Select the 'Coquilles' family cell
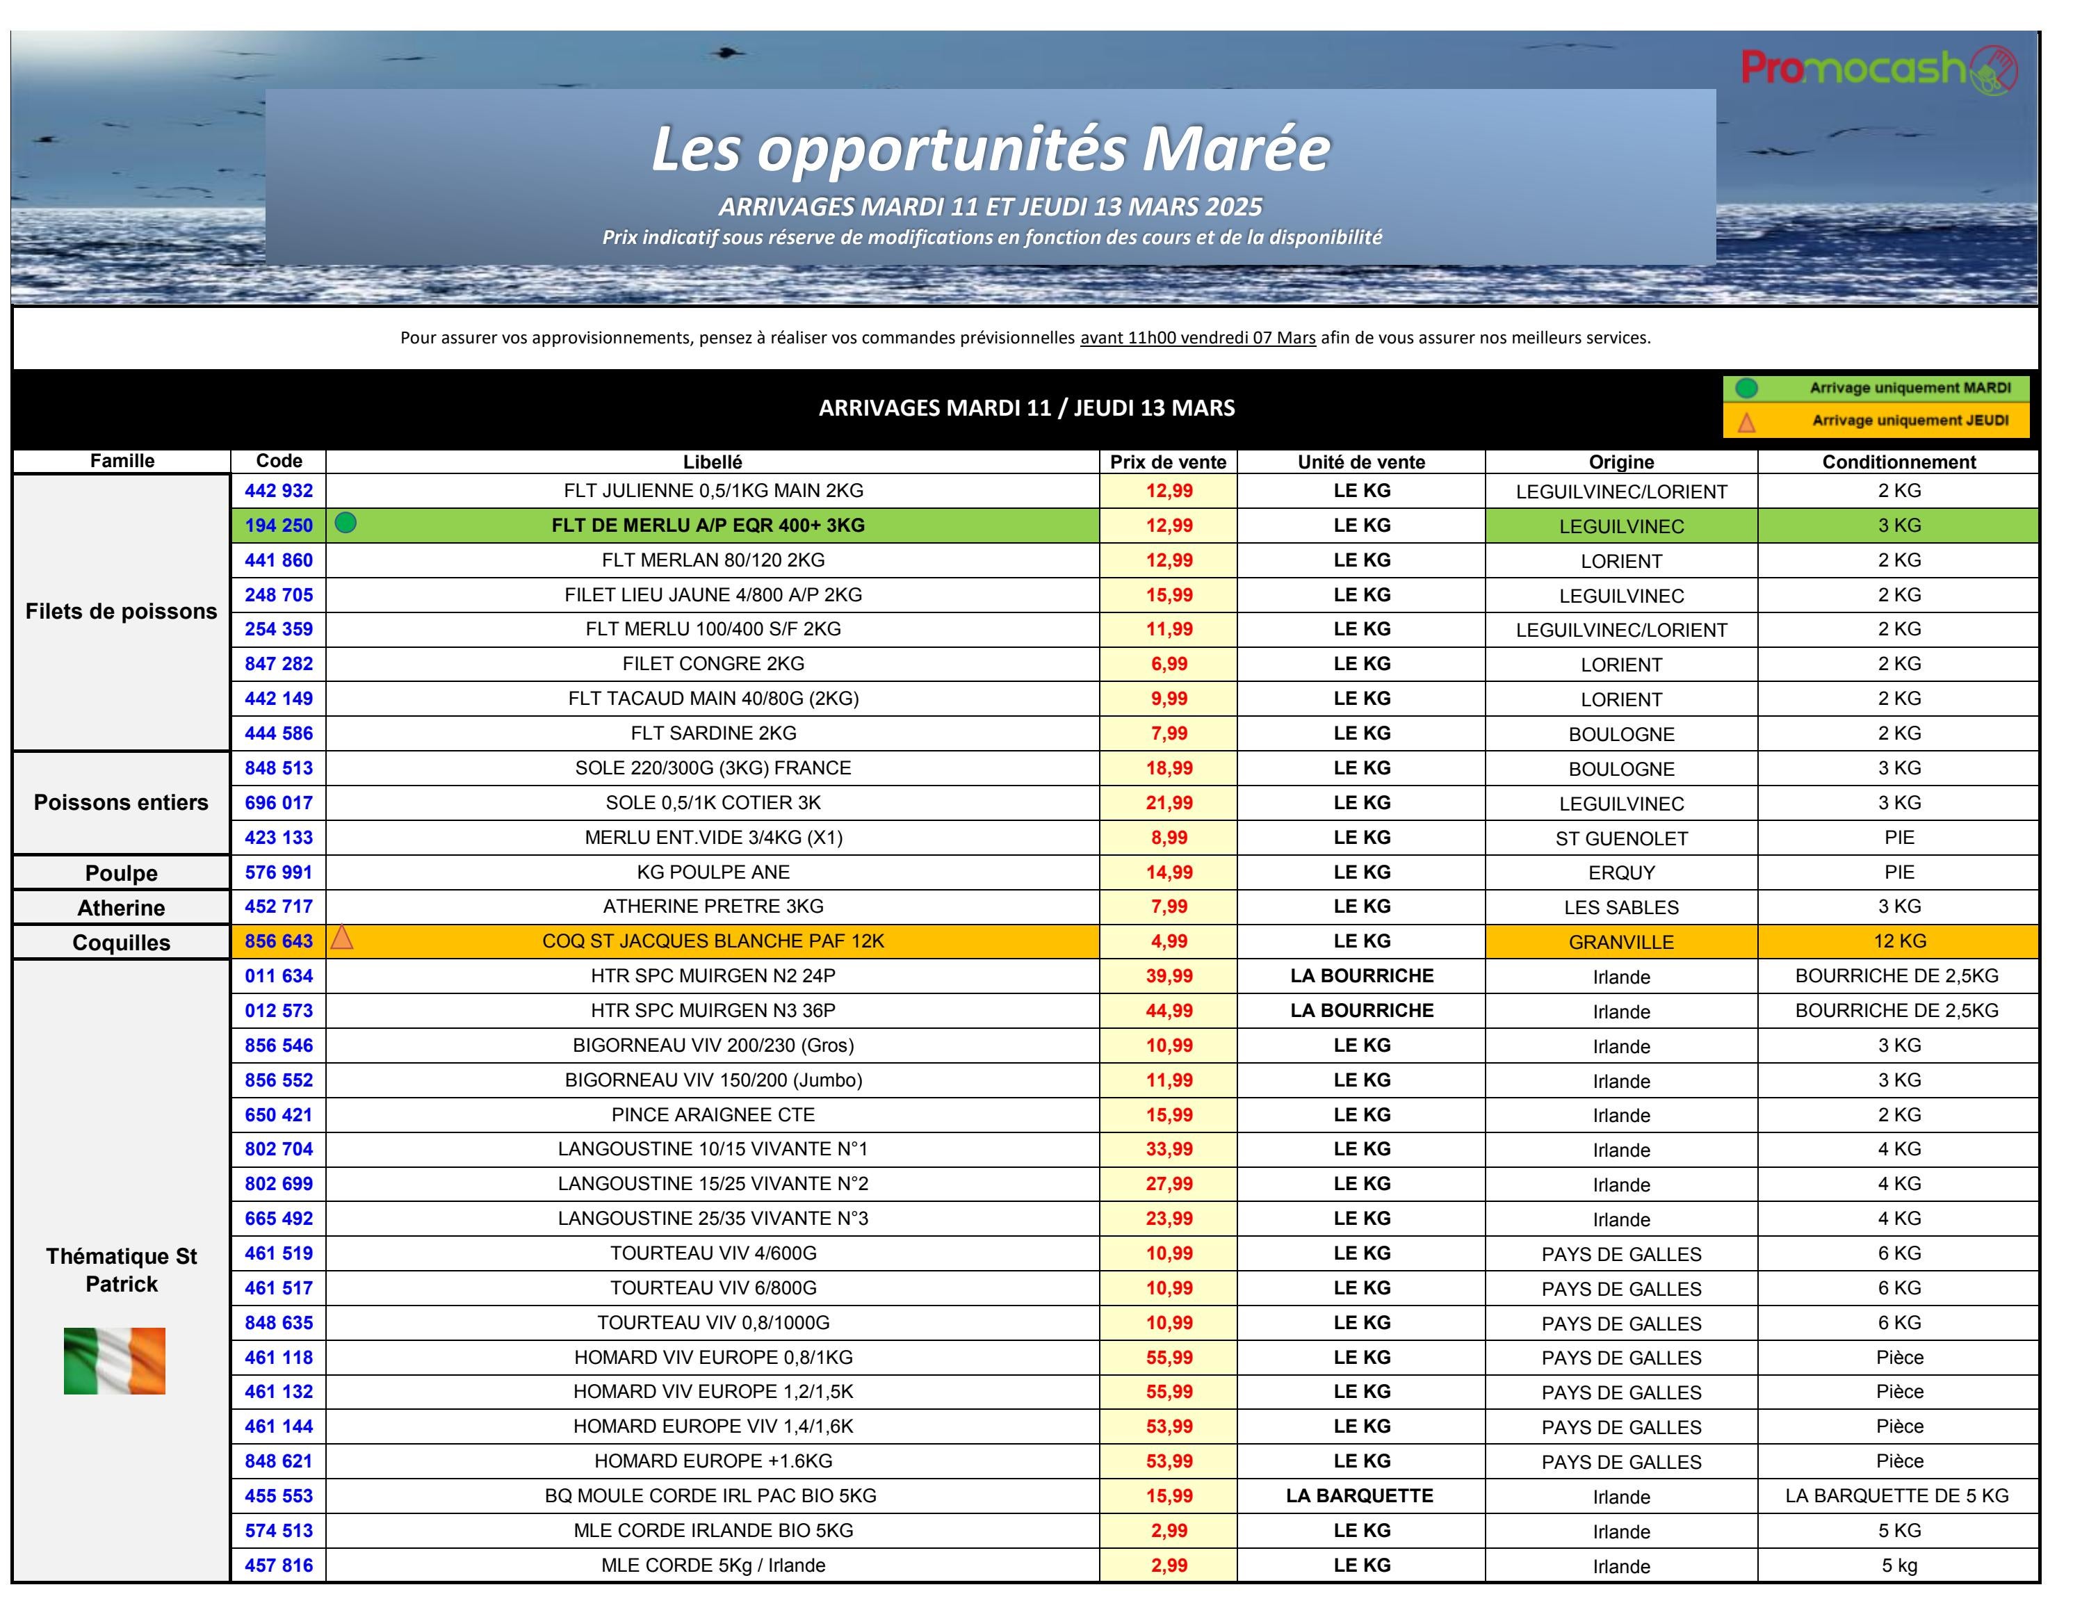 (x=122, y=943)
